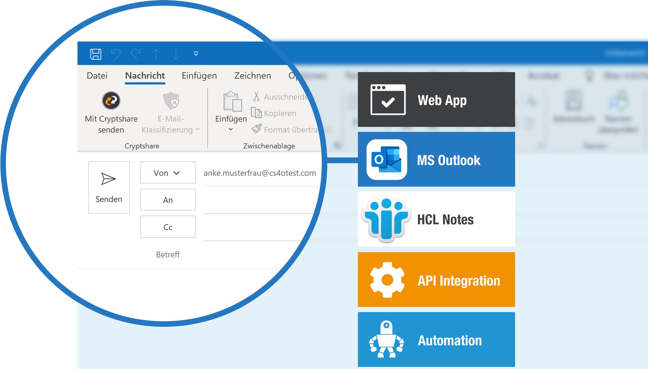The image size is (648, 369).
Task: Click the Redo arrow icon
Action: [x=136, y=54]
